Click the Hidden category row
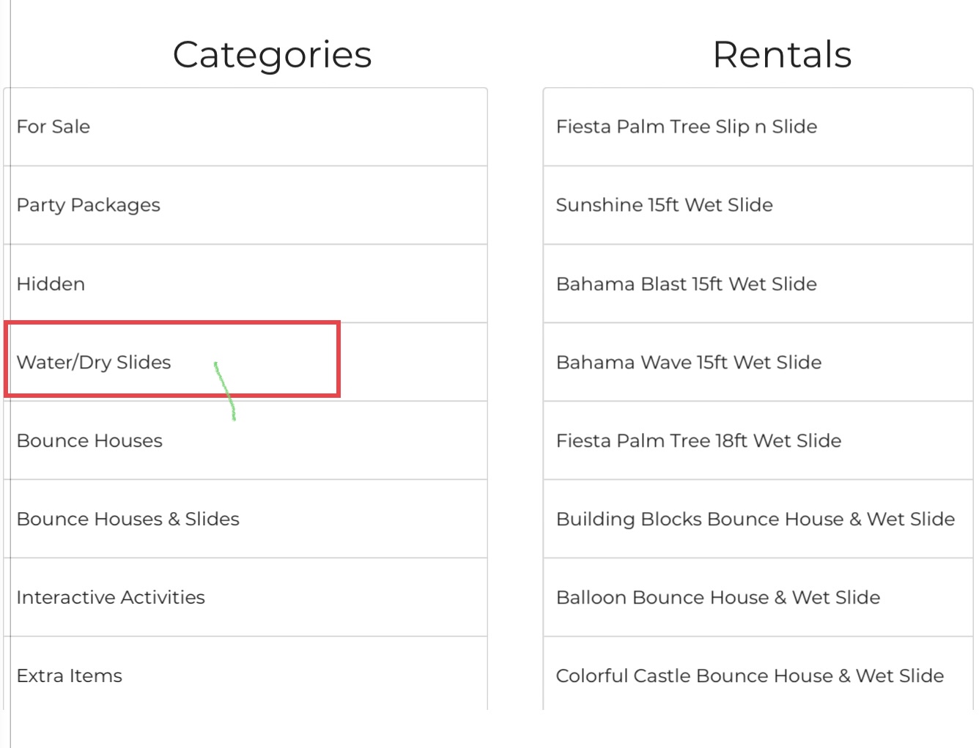This screenshot has width=979, height=748. [x=51, y=284]
